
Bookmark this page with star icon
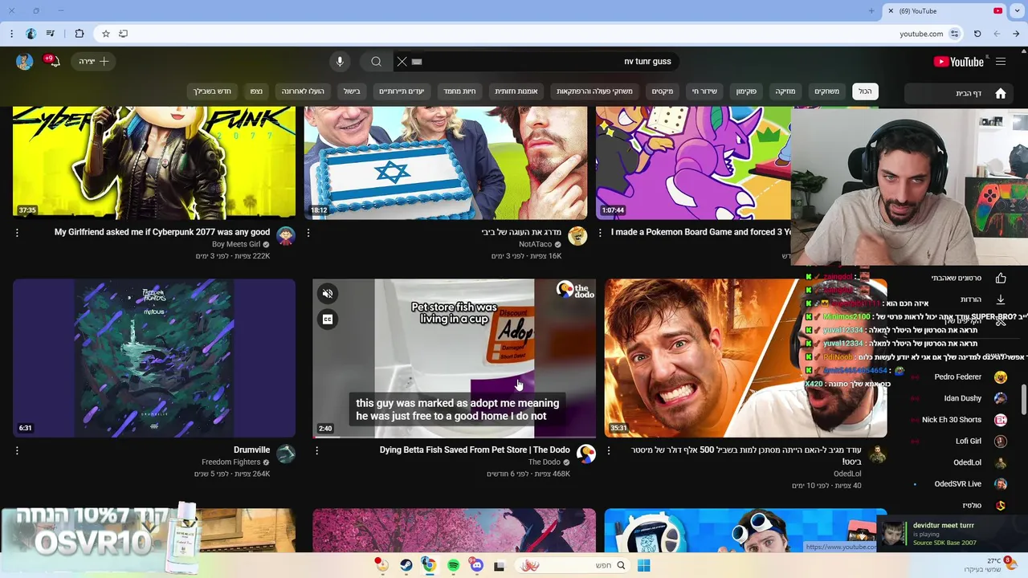point(105,34)
